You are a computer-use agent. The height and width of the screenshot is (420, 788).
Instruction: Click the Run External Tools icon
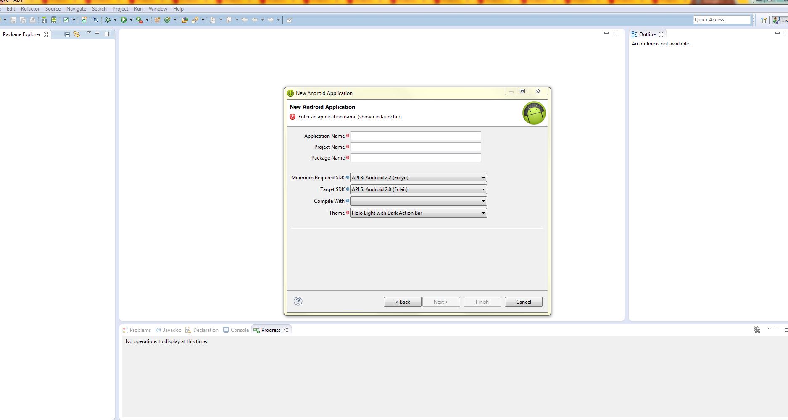[140, 20]
